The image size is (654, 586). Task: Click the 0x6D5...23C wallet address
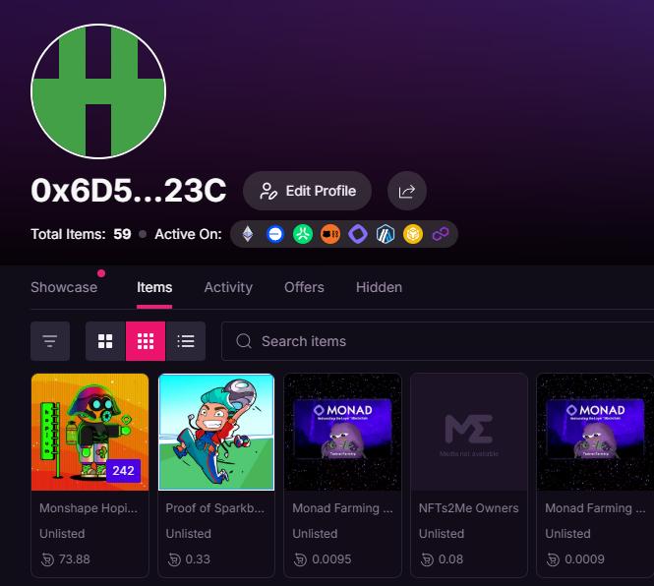(129, 191)
